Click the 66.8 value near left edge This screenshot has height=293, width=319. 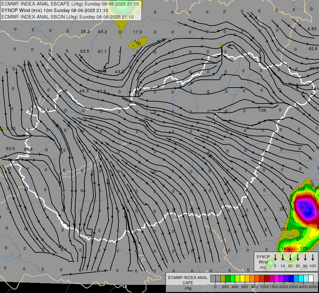[x=28, y=149]
